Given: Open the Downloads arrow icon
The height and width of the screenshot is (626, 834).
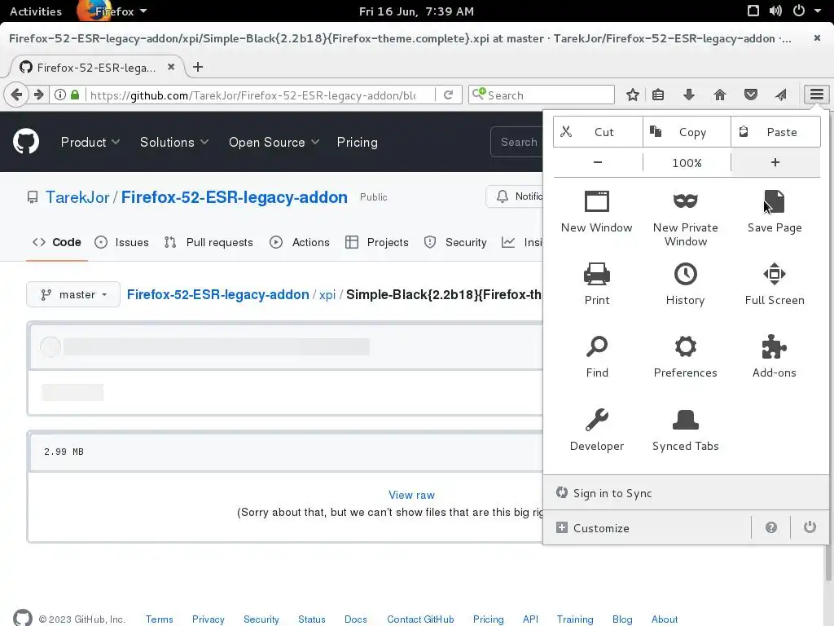Looking at the screenshot, I should click(689, 95).
